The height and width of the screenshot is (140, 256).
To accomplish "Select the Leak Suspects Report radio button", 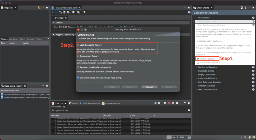I will pos(78,45).
